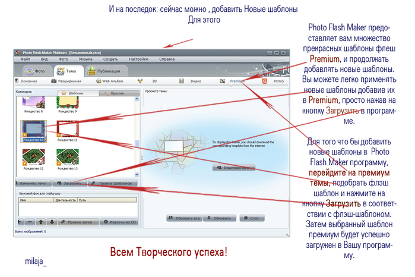Switch to the Публикация main tab
The width and height of the screenshot is (415, 277).
click(106, 71)
